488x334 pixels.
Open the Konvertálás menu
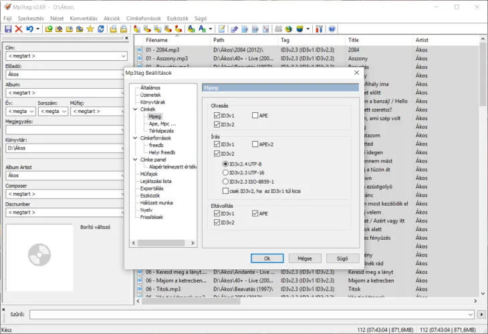(84, 18)
